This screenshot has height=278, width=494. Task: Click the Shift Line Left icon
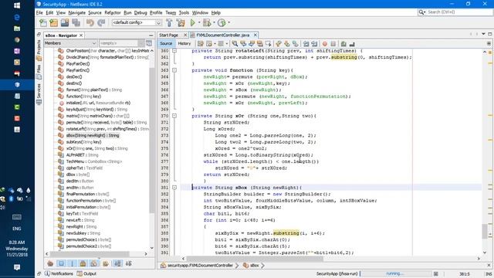pyautogui.click(x=306, y=44)
